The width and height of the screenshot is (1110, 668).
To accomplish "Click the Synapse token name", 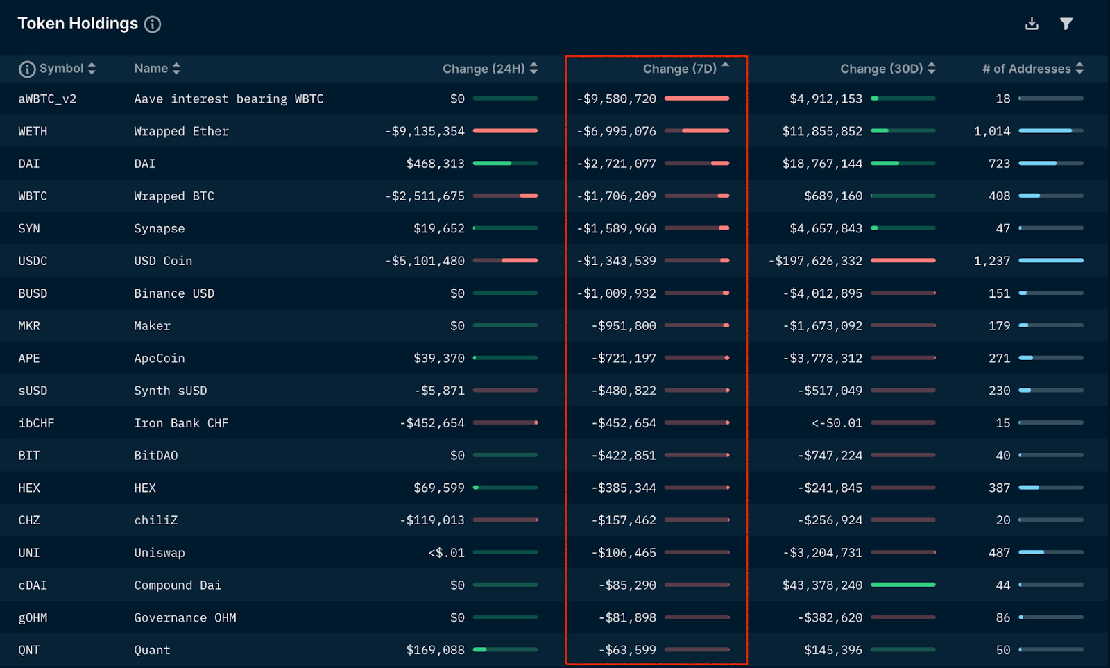I will tap(160, 228).
